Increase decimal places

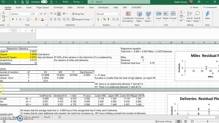(113, 19)
